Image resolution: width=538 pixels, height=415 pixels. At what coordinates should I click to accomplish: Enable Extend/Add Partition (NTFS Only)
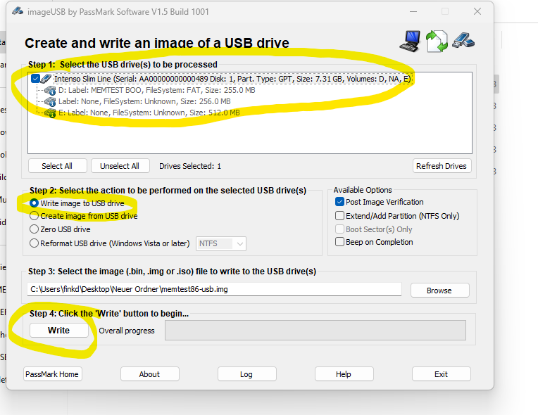339,216
